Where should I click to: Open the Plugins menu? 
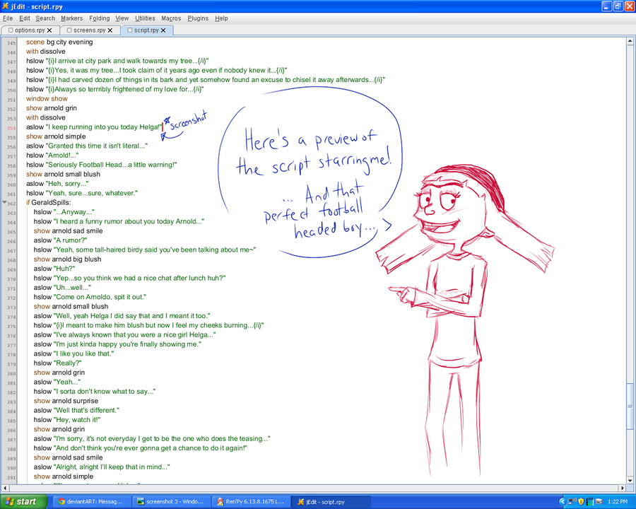click(x=198, y=18)
